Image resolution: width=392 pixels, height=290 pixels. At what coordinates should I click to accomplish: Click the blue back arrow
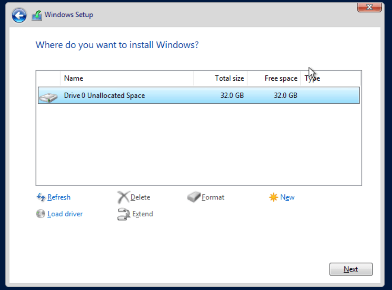click(x=19, y=15)
